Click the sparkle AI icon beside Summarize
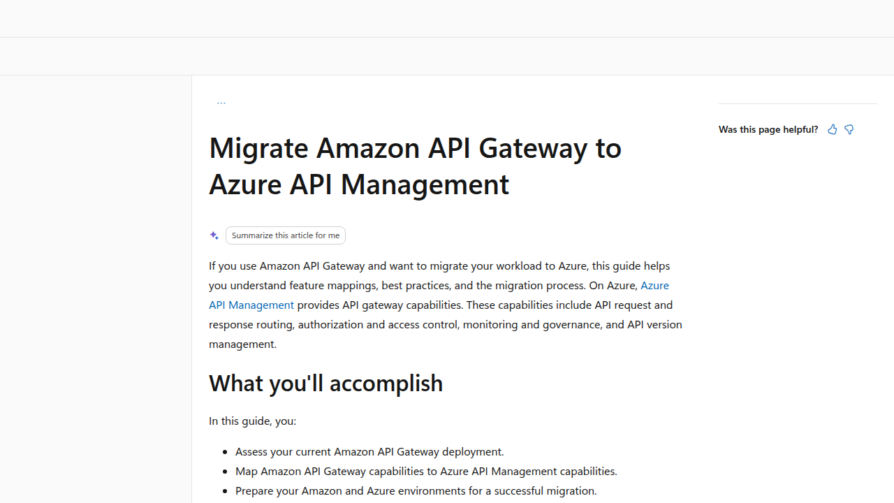The width and height of the screenshot is (894, 503). [x=214, y=235]
